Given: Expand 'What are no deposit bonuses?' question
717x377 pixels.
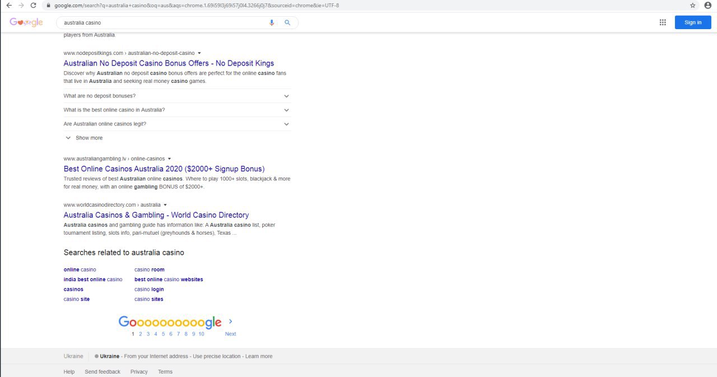Looking at the screenshot, I should click(x=177, y=96).
